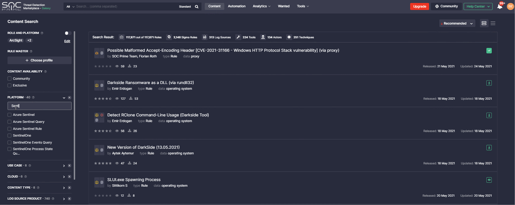The height and width of the screenshot is (205, 515).
Task: Tick the Azure Sentinel Query checkbox
Action: point(9,122)
